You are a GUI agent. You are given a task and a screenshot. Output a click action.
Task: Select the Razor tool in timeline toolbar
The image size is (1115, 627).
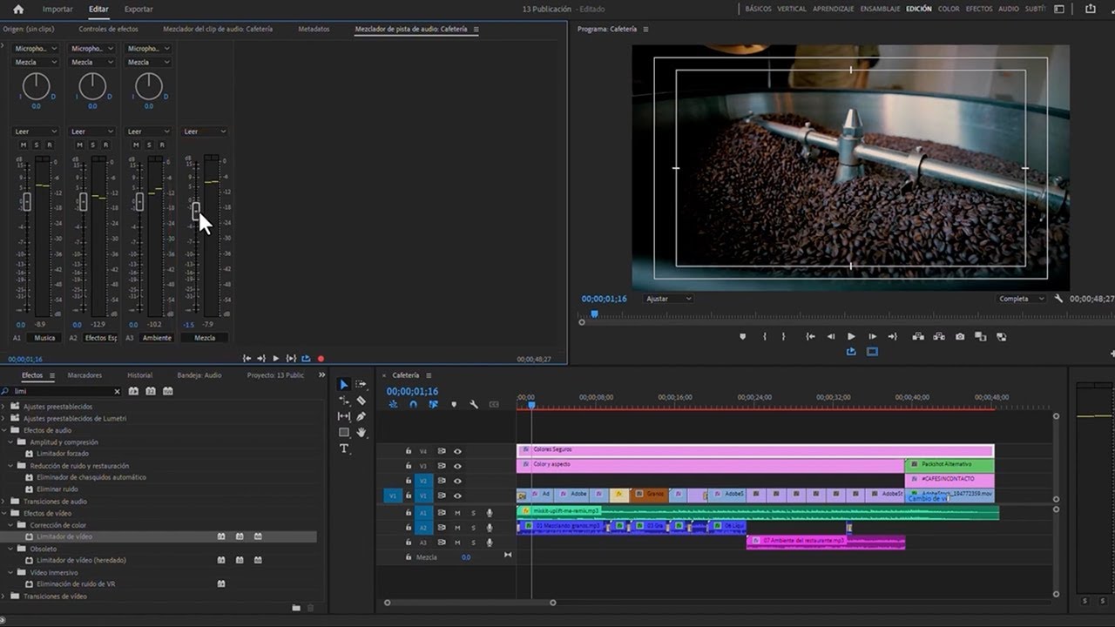pyautogui.click(x=362, y=401)
